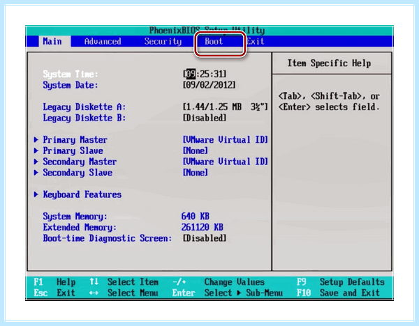Click the Primary Slave None value
The image size is (419, 326).
[x=195, y=150]
